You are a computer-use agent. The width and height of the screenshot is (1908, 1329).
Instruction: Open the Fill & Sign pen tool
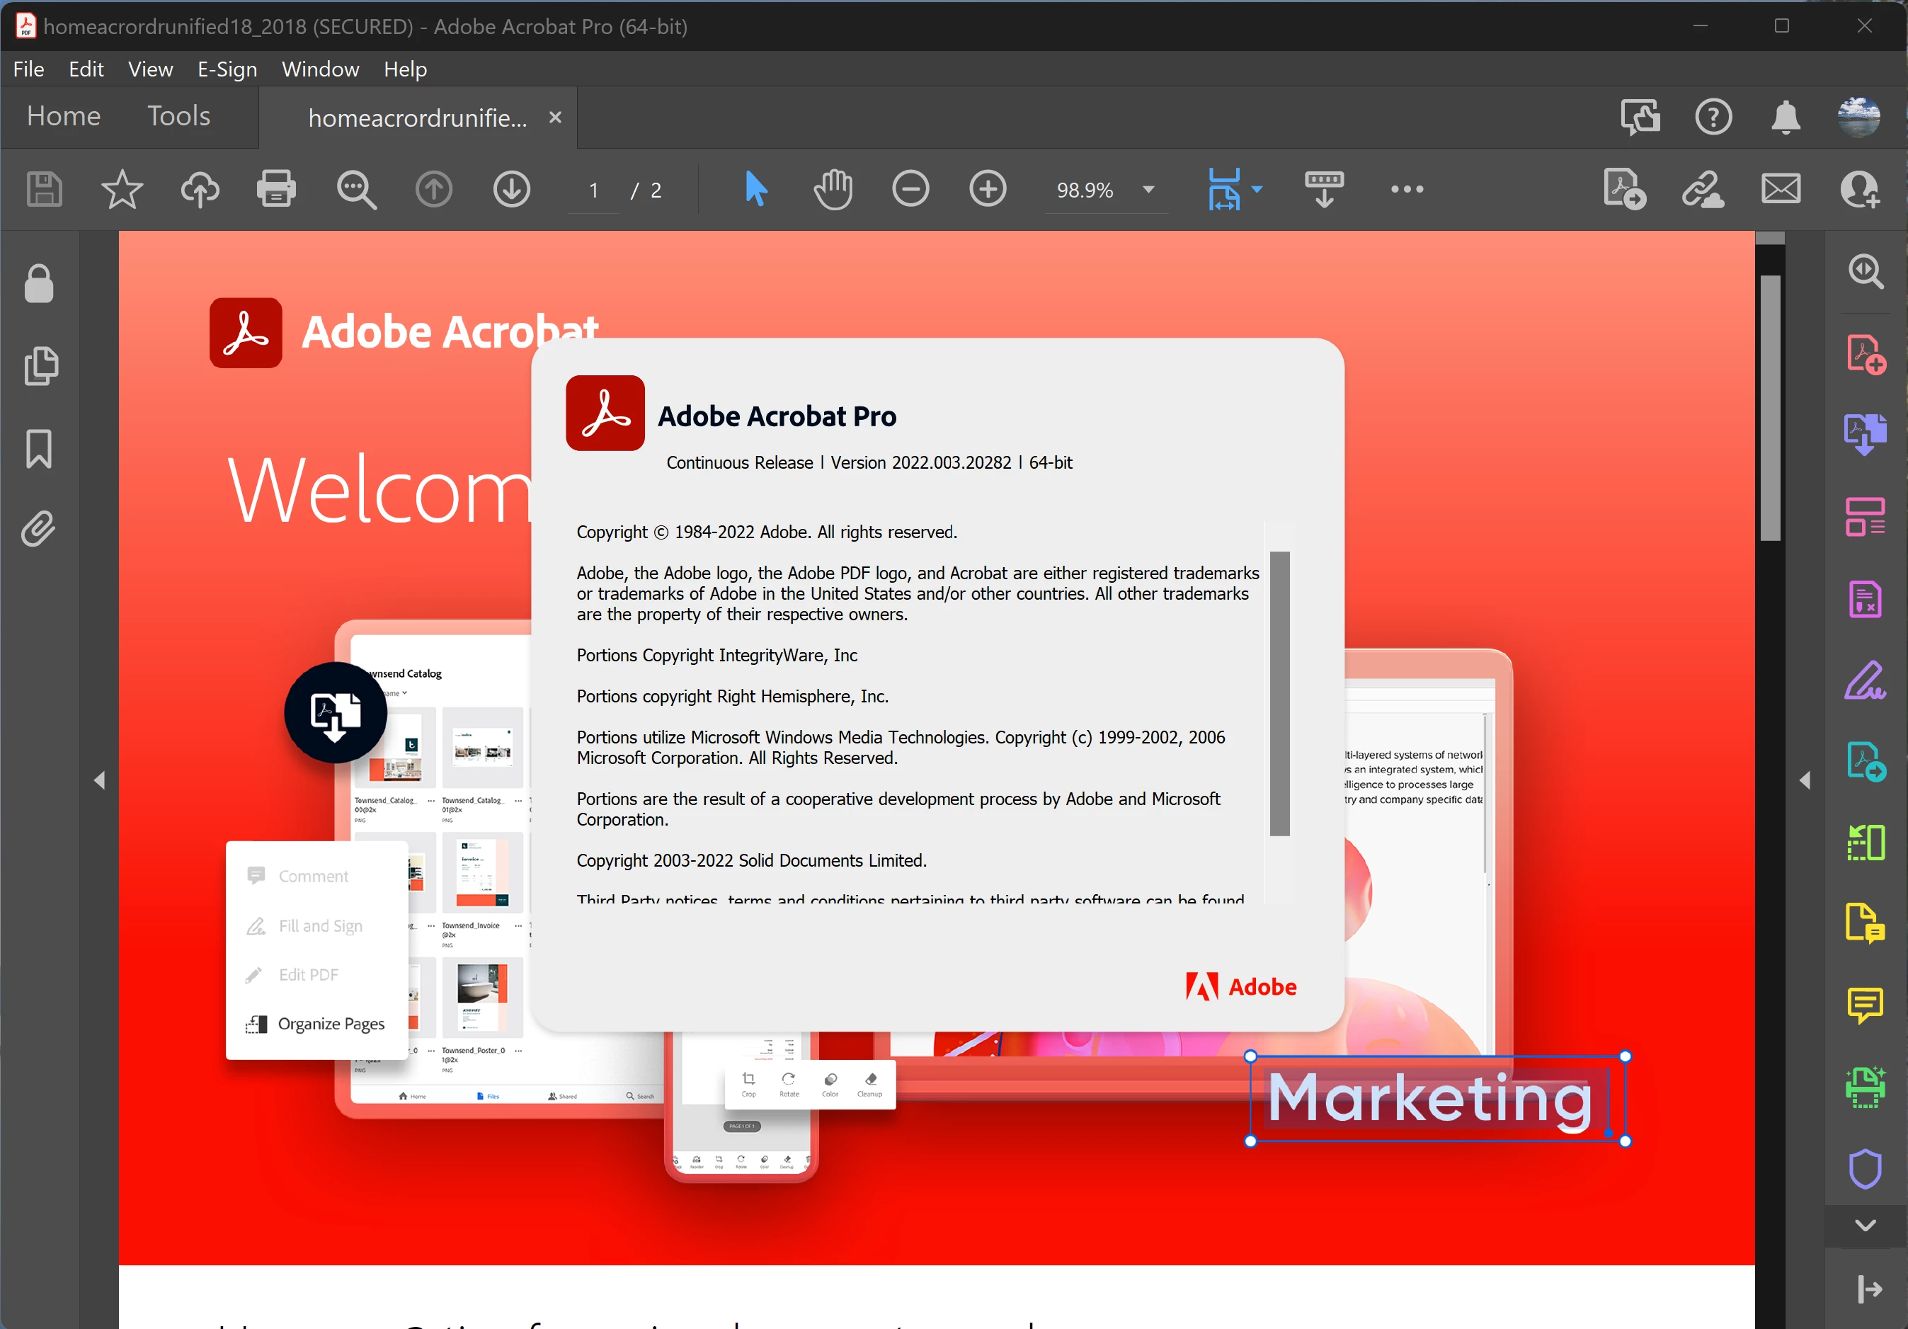click(1865, 680)
